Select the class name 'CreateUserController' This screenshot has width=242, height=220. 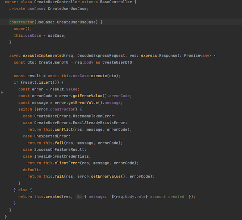click(x=57, y=2)
